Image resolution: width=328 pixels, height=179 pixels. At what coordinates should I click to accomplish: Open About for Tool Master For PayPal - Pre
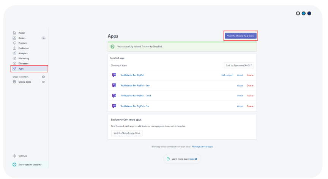coord(240,106)
